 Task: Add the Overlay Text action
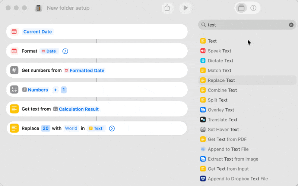[247, 110]
